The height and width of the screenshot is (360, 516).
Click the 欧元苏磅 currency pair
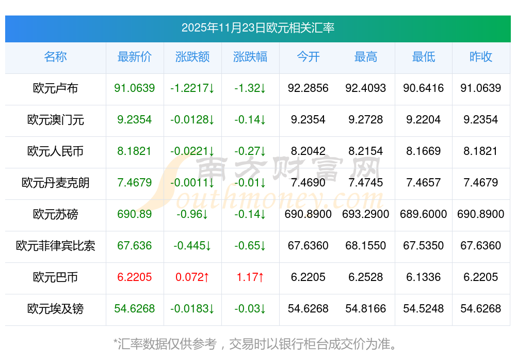tap(55, 214)
